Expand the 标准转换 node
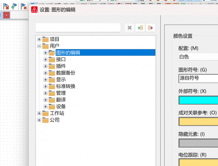This screenshot has height=166, width=218. coord(46,86)
